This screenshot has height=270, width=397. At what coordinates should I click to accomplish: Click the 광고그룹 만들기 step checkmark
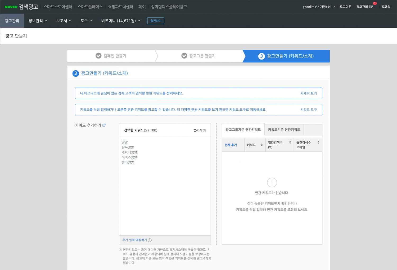click(x=184, y=56)
